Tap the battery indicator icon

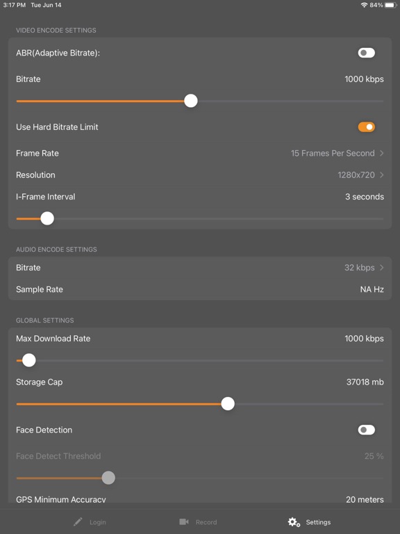(391, 5)
